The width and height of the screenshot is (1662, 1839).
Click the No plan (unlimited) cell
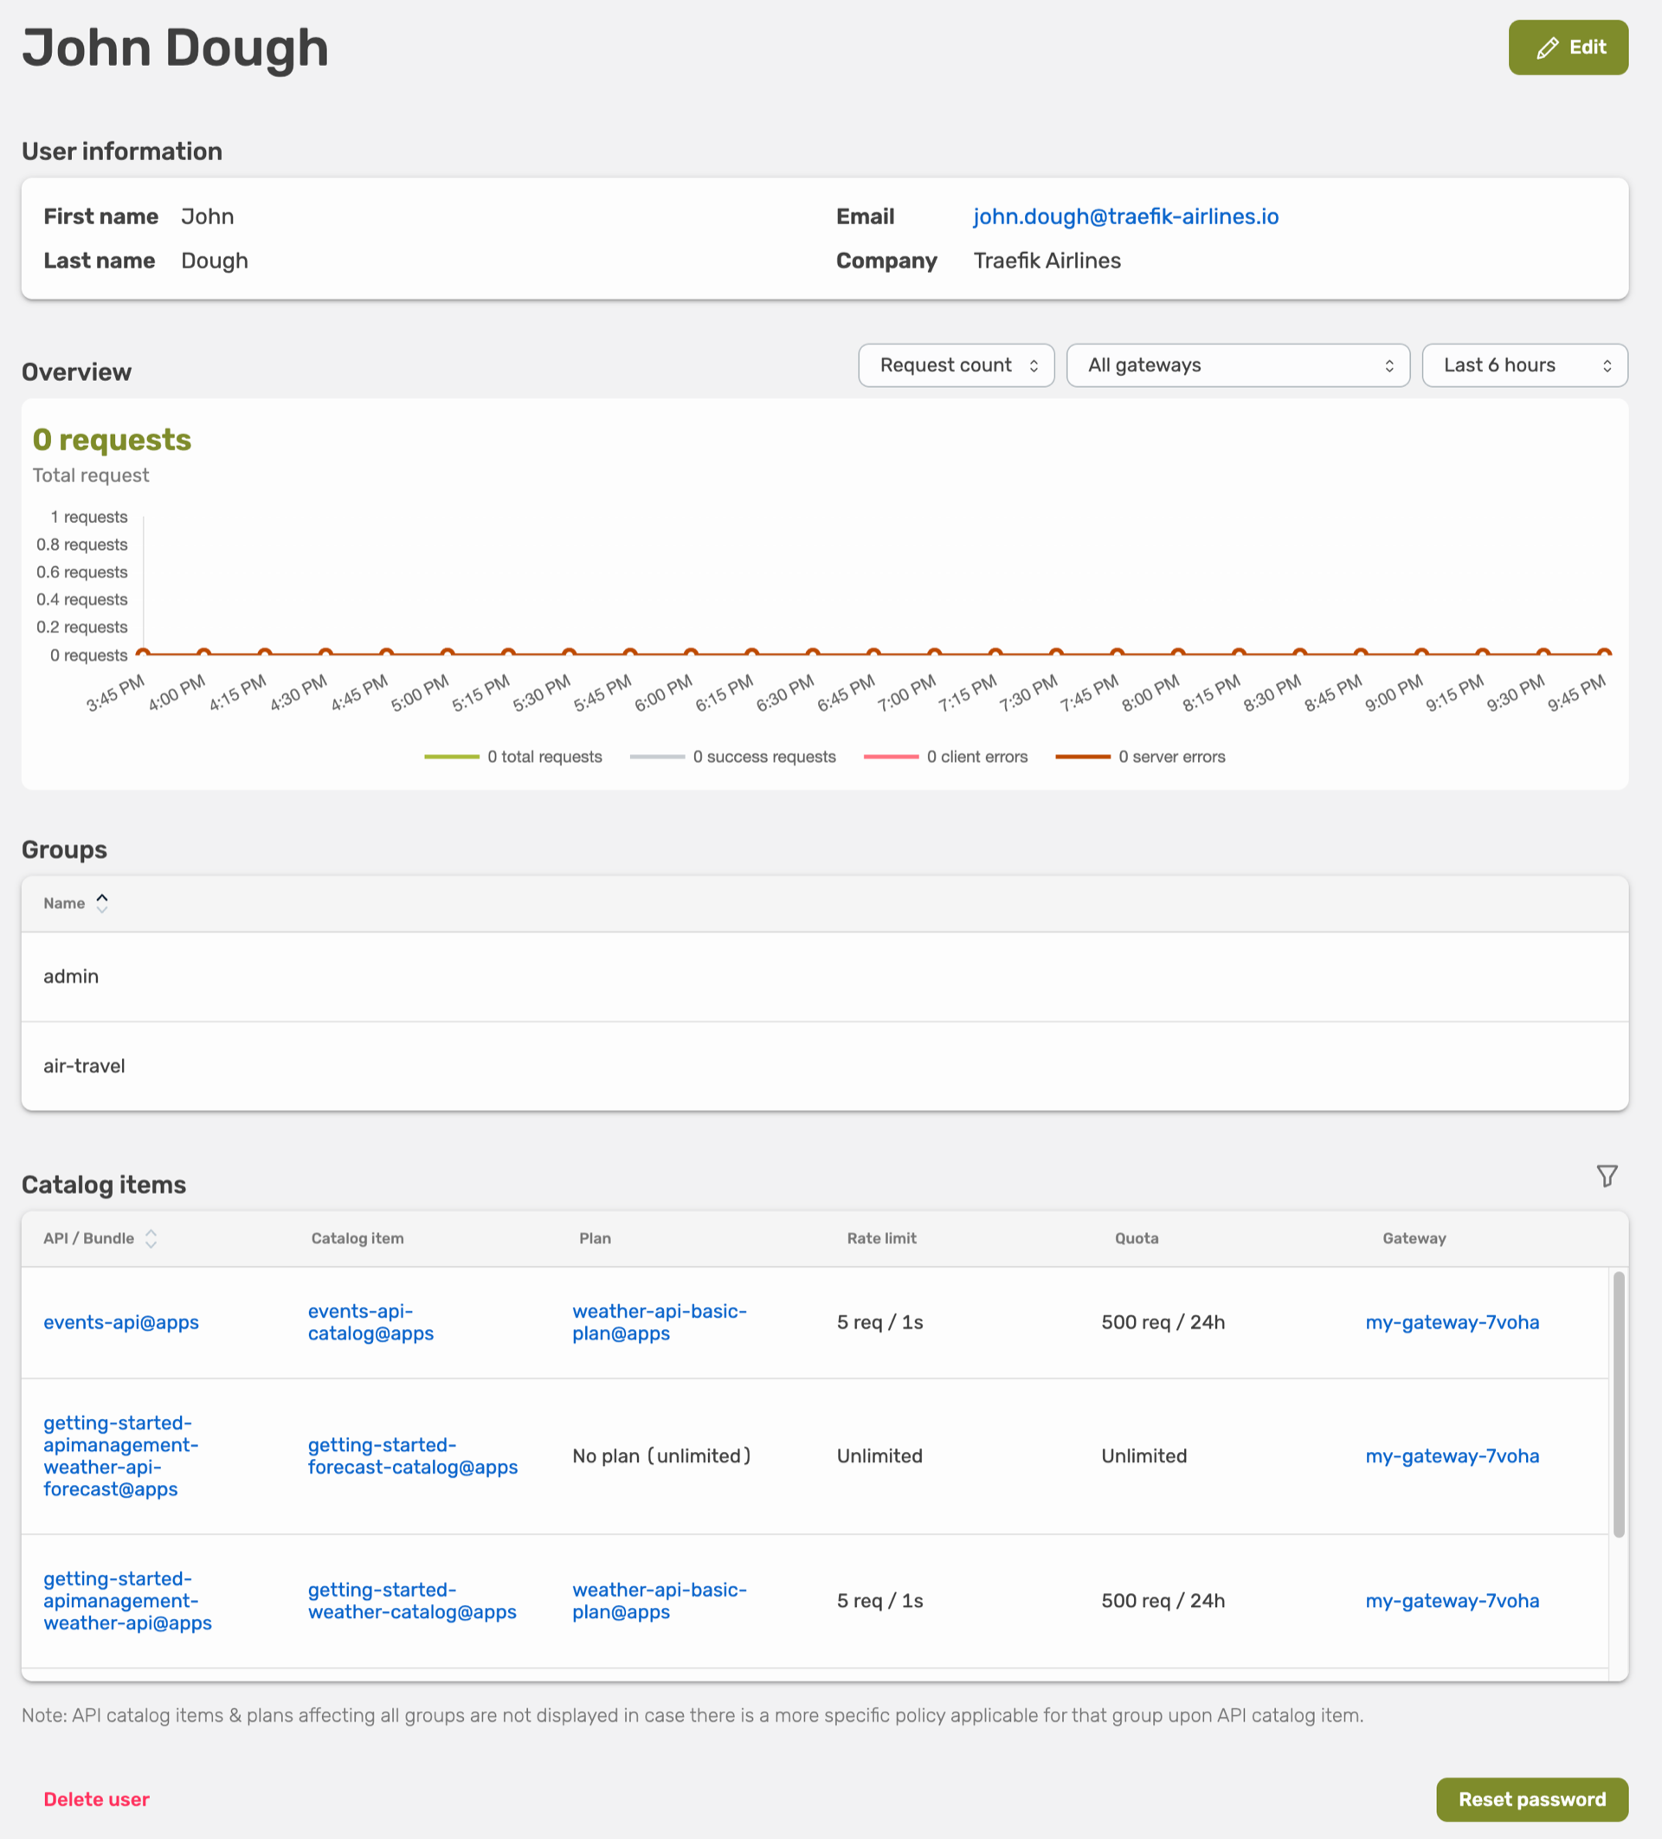661,1456
